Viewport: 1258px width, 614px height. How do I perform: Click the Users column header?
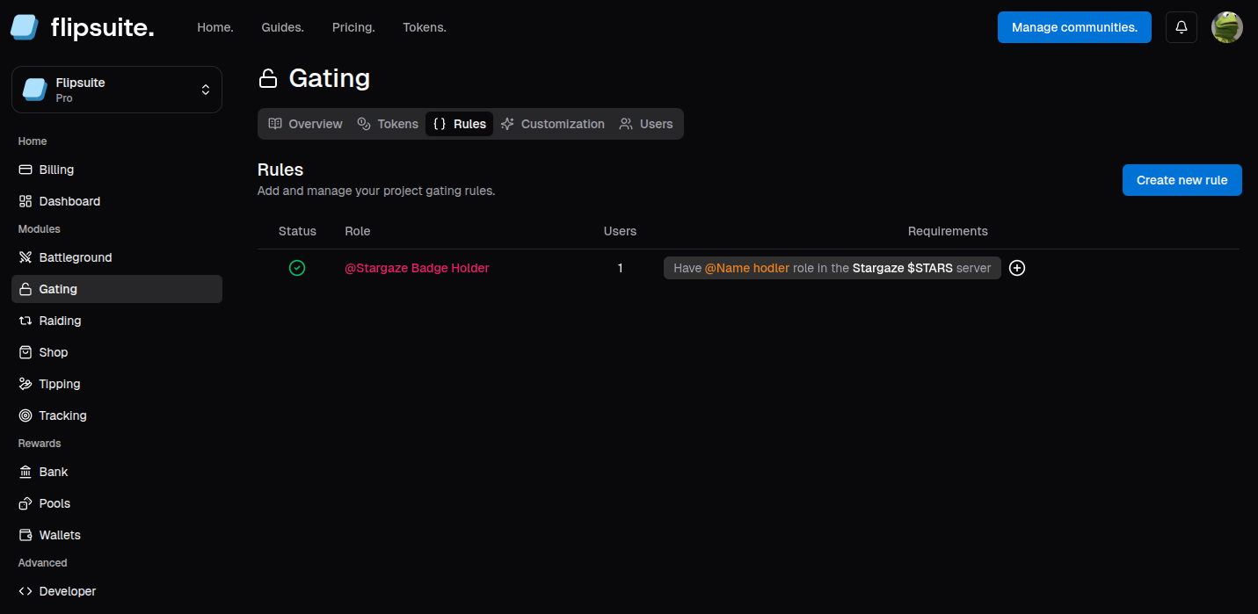click(x=620, y=231)
